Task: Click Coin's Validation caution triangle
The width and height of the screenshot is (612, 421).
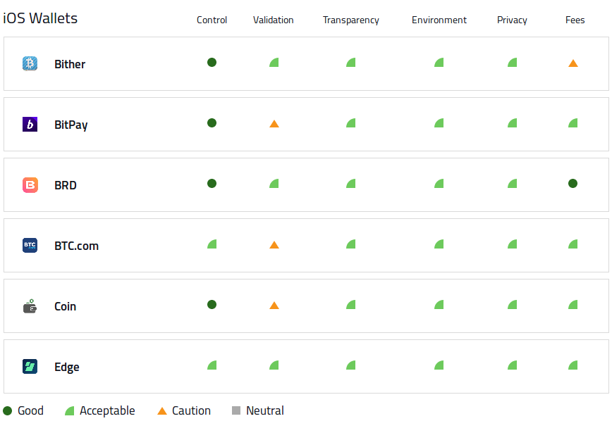Action: pos(274,306)
